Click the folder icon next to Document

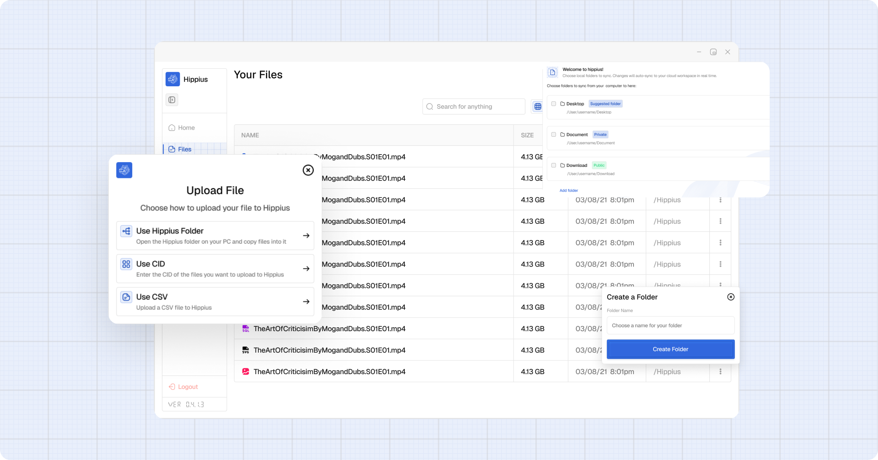click(563, 134)
